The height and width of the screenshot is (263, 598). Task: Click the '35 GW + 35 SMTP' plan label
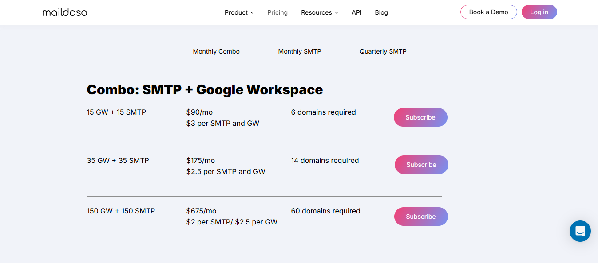(118, 161)
